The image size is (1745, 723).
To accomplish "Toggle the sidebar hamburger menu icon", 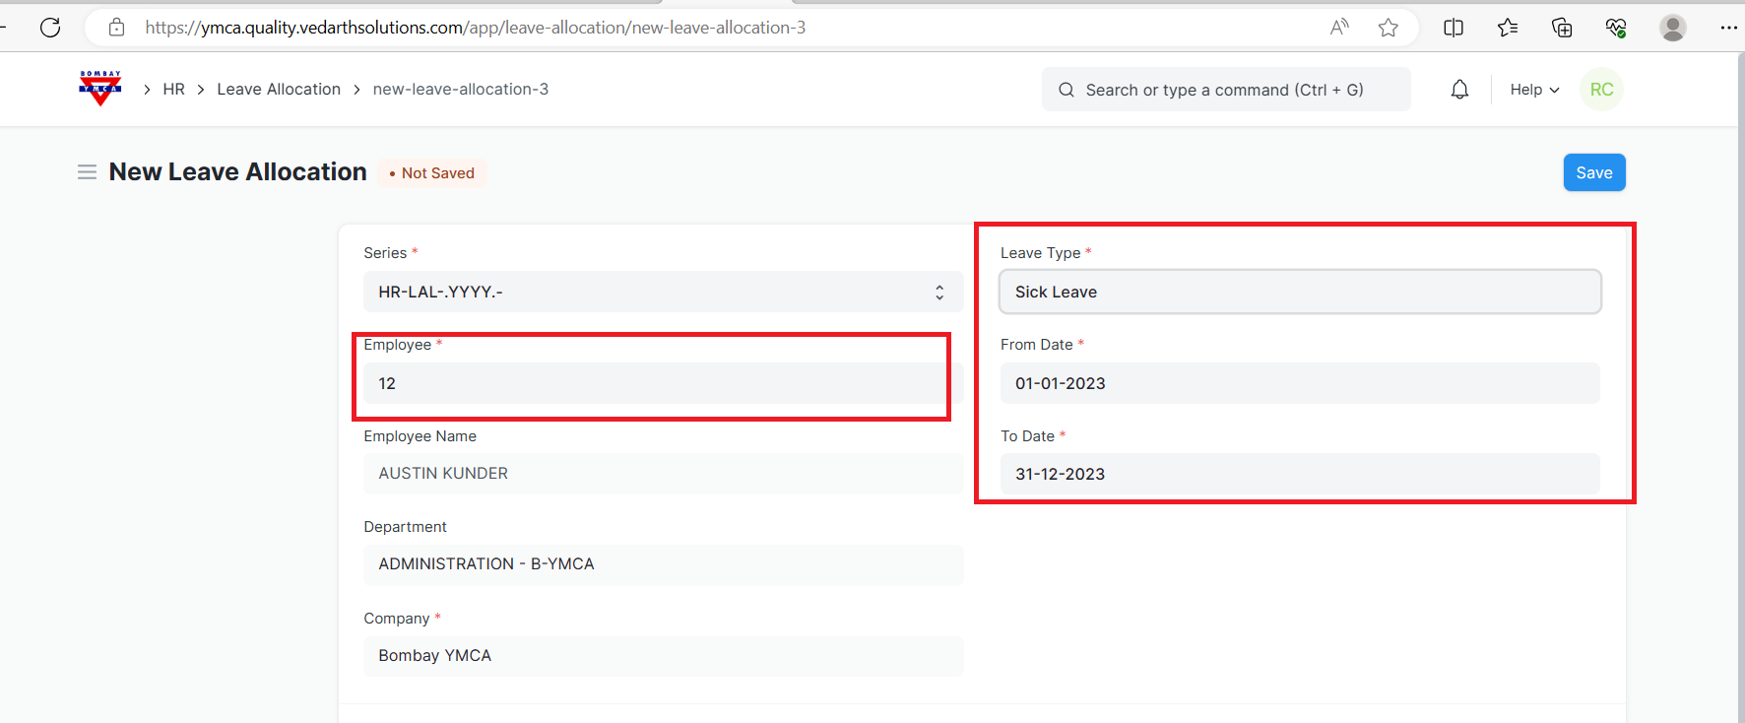I will (87, 172).
